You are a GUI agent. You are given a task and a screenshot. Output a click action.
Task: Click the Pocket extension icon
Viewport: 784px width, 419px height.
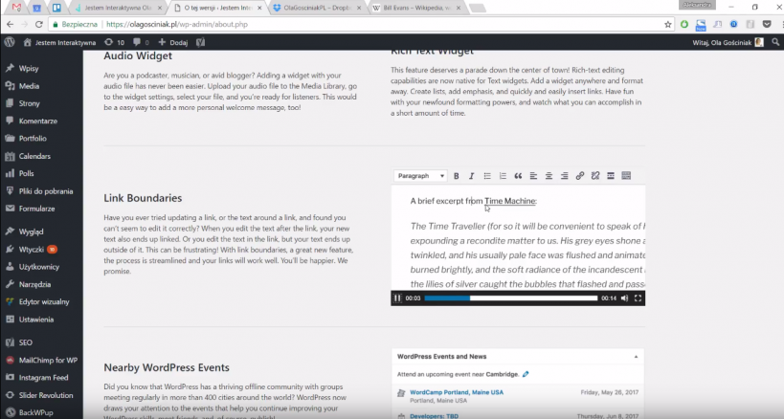767,24
